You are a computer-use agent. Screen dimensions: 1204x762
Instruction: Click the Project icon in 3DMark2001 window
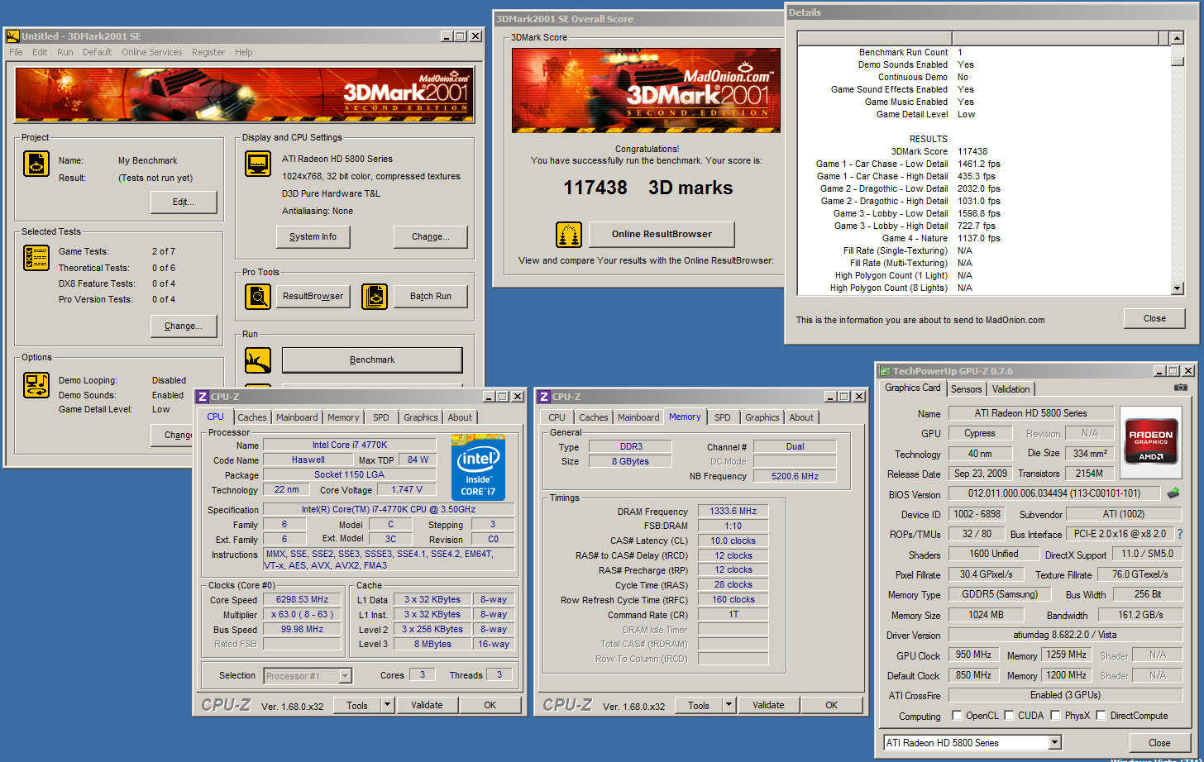(36, 164)
